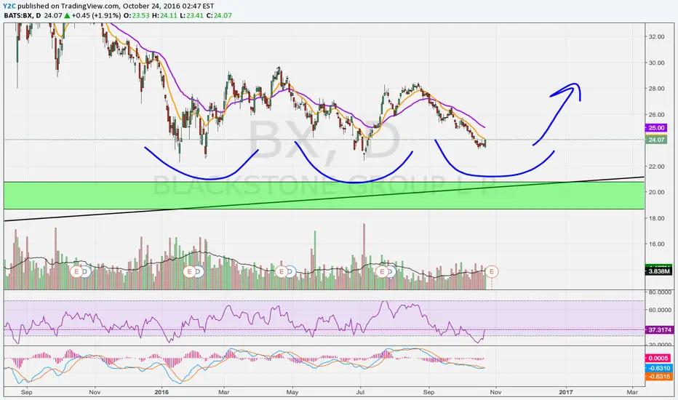Click the 80.0000 RSI axis label
This screenshot has height=400, width=678.
click(659, 293)
